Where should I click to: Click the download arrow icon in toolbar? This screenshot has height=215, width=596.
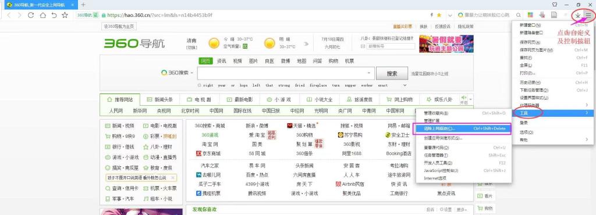(578, 15)
